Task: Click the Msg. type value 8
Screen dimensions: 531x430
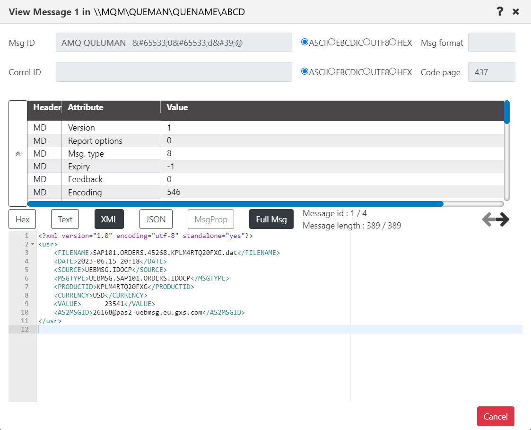Action: [x=169, y=153]
